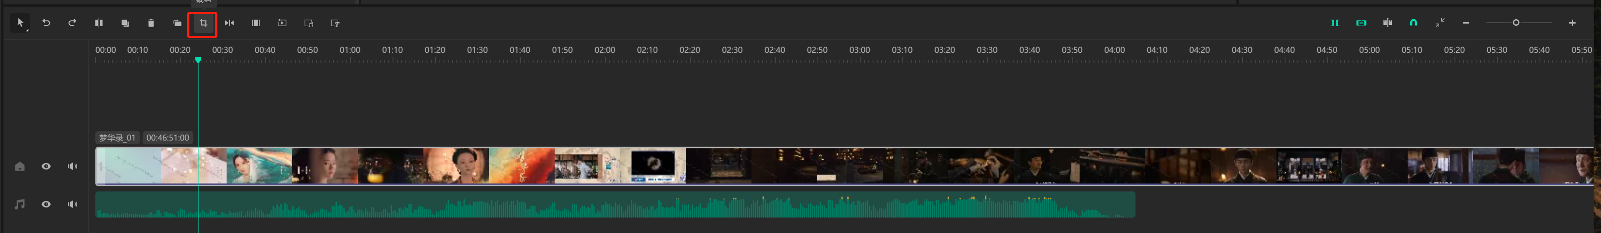Image resolution: width=1601 pixels, height=233 pixels.
Task: Zoom out the timeline with minus
Action: point(1466,23)
